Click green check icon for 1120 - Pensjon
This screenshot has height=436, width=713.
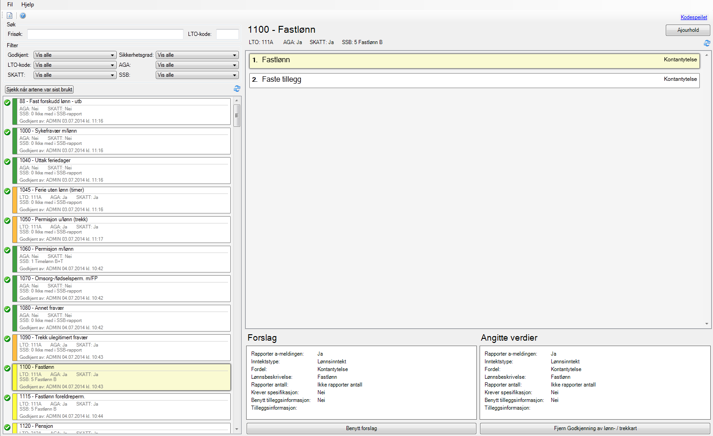click(x=7, y=427)
